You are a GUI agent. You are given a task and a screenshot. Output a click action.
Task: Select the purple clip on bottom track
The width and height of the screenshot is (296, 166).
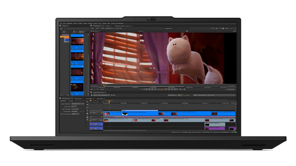coord(215,128)
